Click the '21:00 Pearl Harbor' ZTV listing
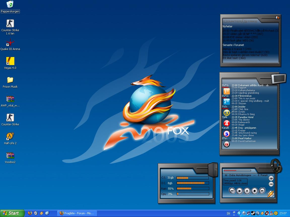Image resolution: width=290 pixels, height=217 pixels. pyautogui.click(x=241, y=138)
